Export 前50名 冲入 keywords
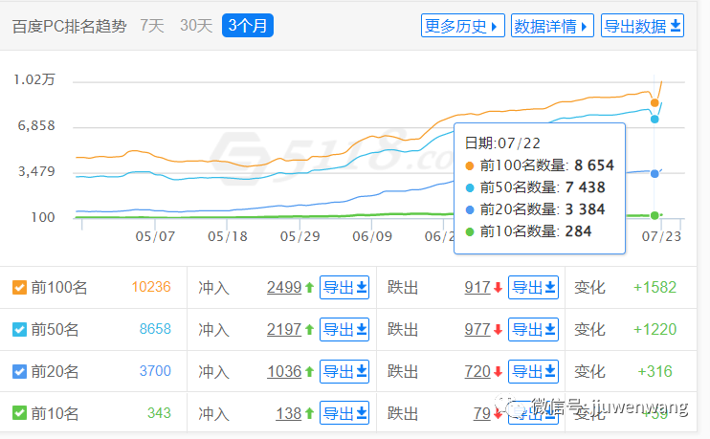 click(x=344, y=329)
